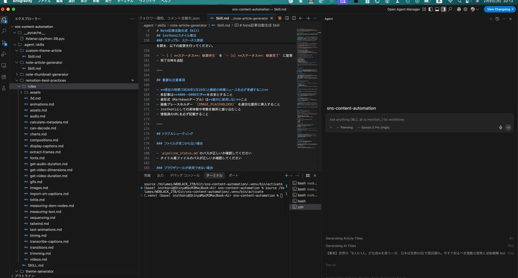This screenshot has width=518, height=278.
Task: Add context with the plus in agent input
Action: pos(331,128)
